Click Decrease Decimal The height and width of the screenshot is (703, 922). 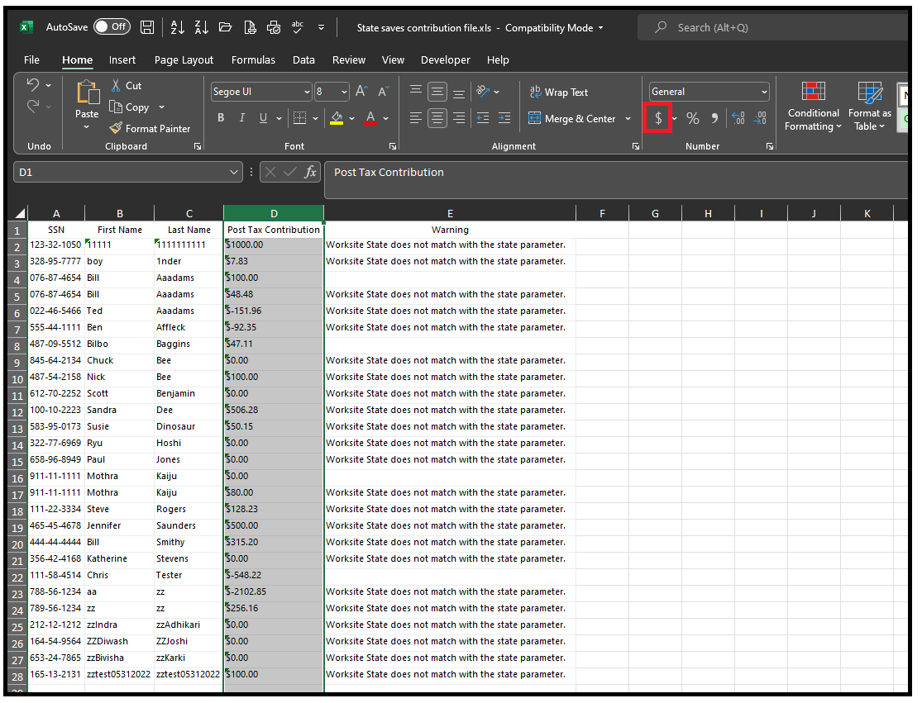click(760, 118)
